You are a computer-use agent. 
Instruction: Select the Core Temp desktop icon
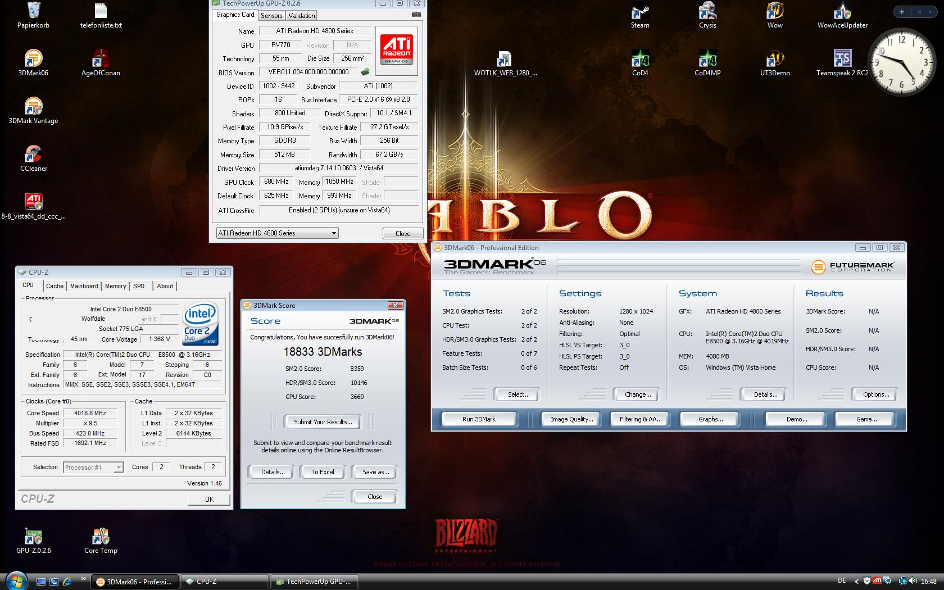click(x=101, y=541)
